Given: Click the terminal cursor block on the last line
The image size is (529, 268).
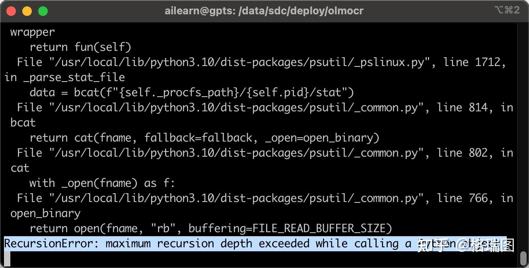Looking at the screenshot, I should pos(7,259).
